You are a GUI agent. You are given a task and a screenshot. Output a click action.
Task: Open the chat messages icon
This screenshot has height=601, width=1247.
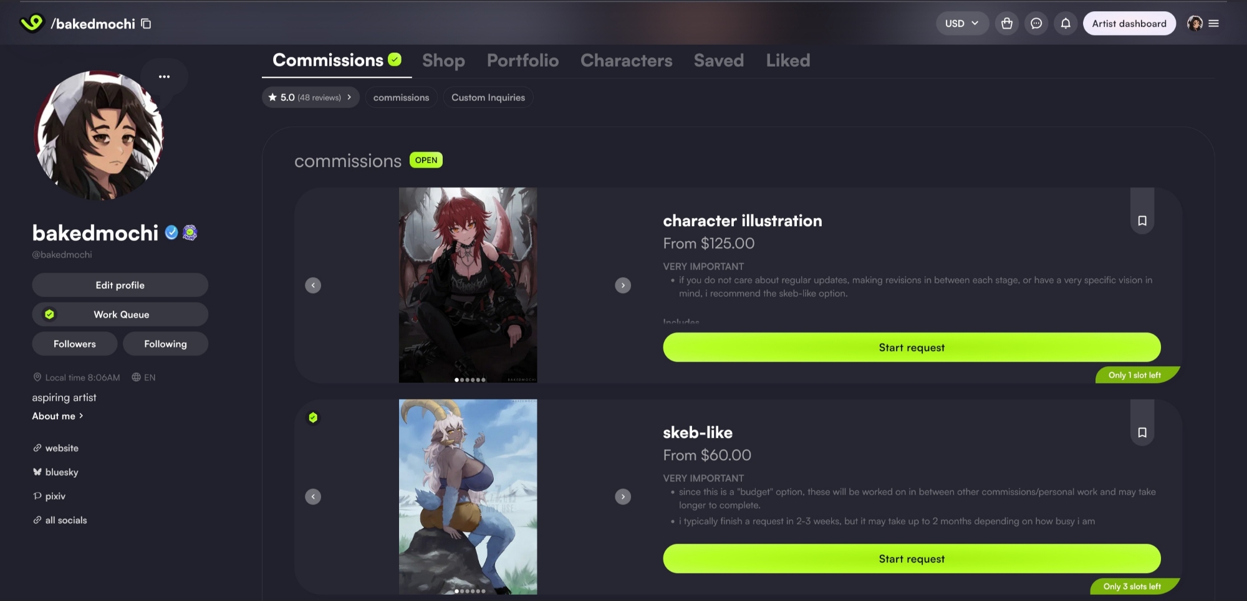1036,24
